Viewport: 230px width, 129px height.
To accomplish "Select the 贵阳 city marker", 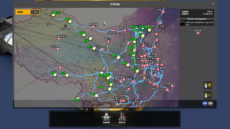I will (110, 89).
